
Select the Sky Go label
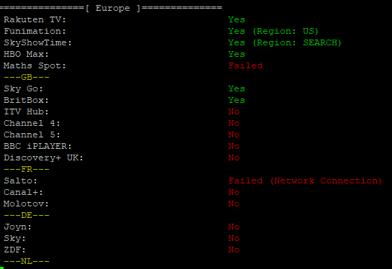[x=23, y=88]
